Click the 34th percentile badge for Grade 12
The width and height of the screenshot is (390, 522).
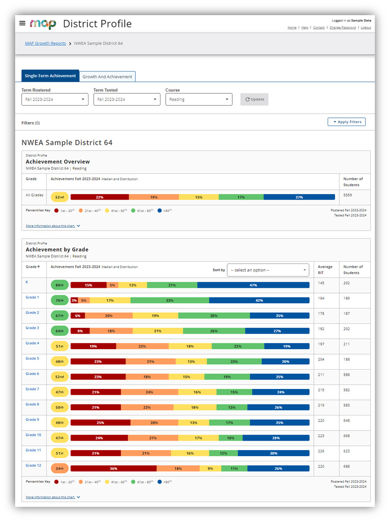coord(60,469)
